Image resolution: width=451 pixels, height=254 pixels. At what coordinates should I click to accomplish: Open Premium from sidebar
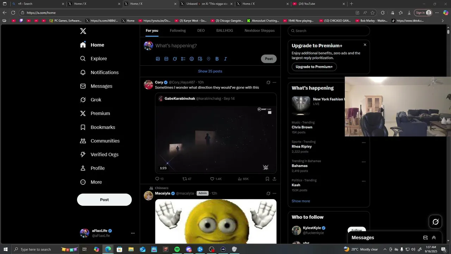(95, 113)
